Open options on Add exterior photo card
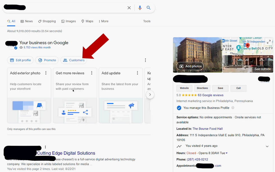This screenshot has height=172, width=275. pyautogui.click(x=46, y=73)
